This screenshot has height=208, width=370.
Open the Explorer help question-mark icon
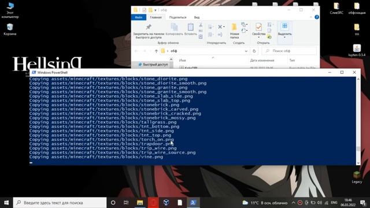tap(317, 17)
